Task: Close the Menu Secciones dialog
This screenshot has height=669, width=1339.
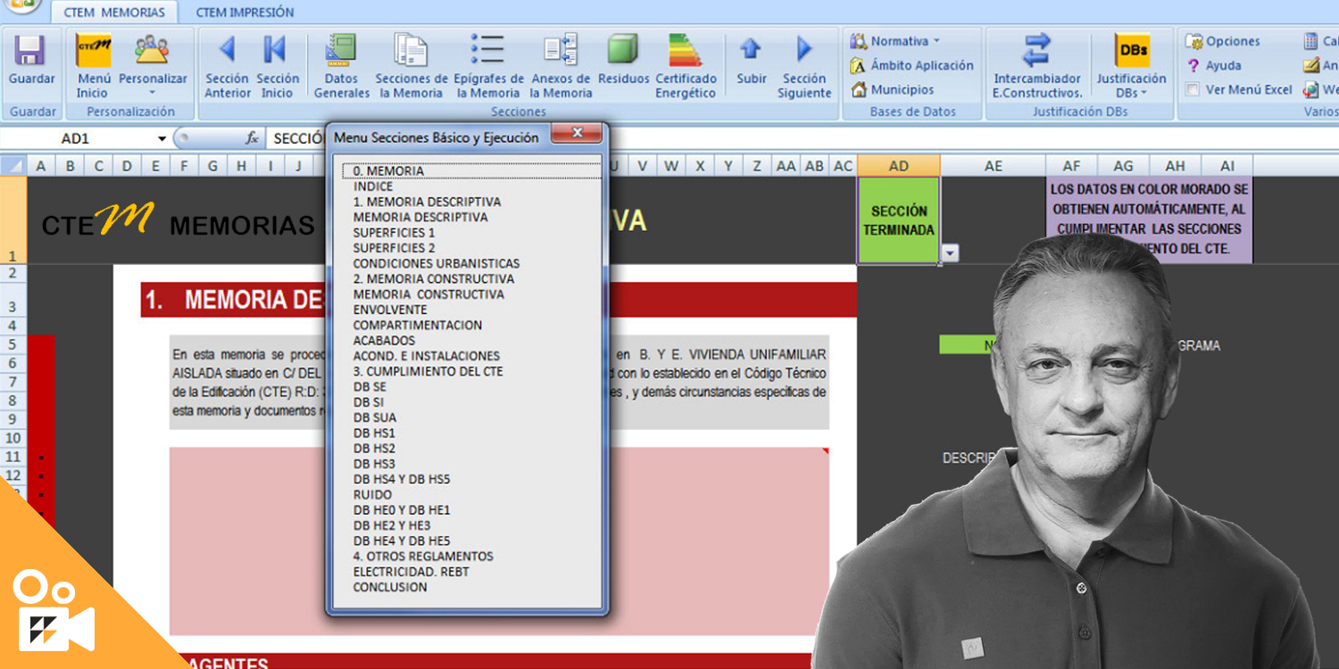Action: click(577, 134)
